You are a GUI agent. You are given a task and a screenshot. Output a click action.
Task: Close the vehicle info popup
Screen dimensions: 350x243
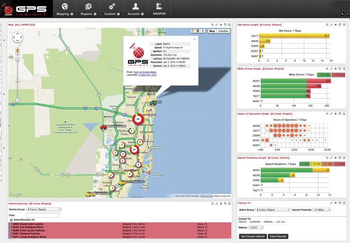(194, 39)
